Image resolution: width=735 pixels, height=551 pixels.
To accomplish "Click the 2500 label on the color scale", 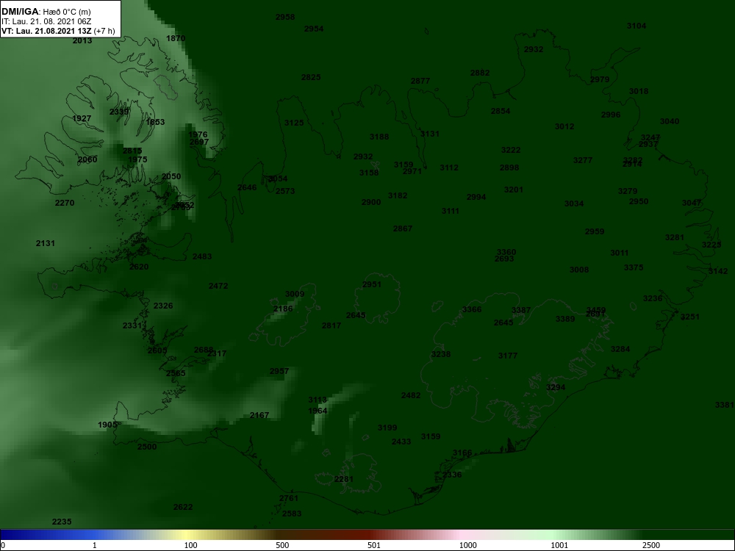I will (650, 545).
